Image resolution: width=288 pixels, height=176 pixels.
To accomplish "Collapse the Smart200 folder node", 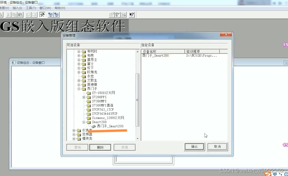I will tap(84, 122).
